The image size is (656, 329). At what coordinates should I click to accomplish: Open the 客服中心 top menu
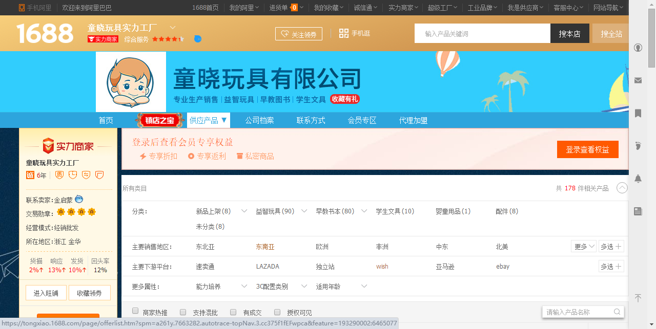(568, 8)
